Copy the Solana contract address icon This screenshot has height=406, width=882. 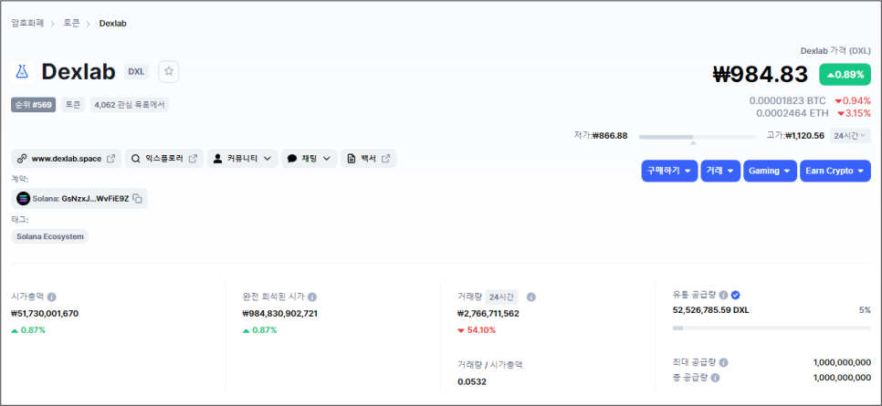click(137, 198)
